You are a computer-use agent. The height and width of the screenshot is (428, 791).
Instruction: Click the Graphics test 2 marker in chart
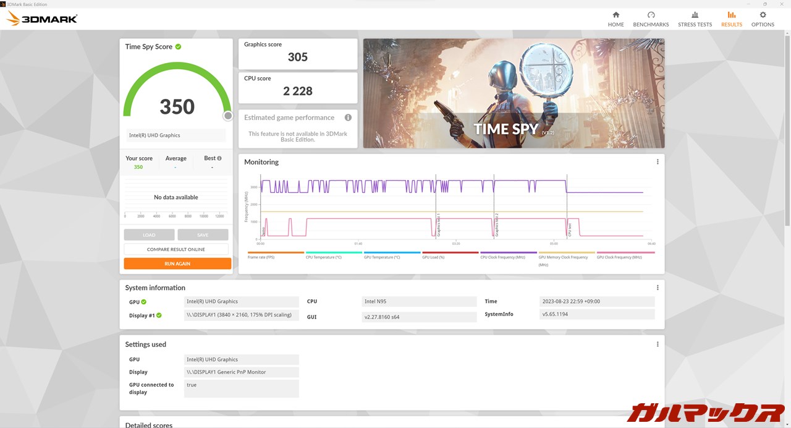494,225
